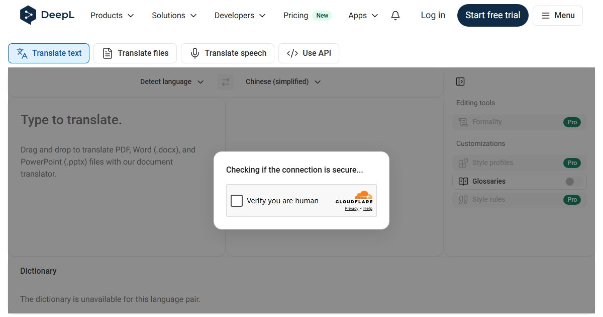
Task: Click the Formality Pro badge
Action: click(572, 122)
